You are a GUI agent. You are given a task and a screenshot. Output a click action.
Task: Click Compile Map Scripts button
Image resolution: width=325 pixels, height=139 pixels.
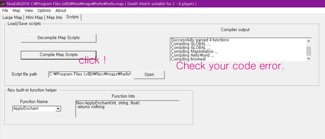pos(58,55)
